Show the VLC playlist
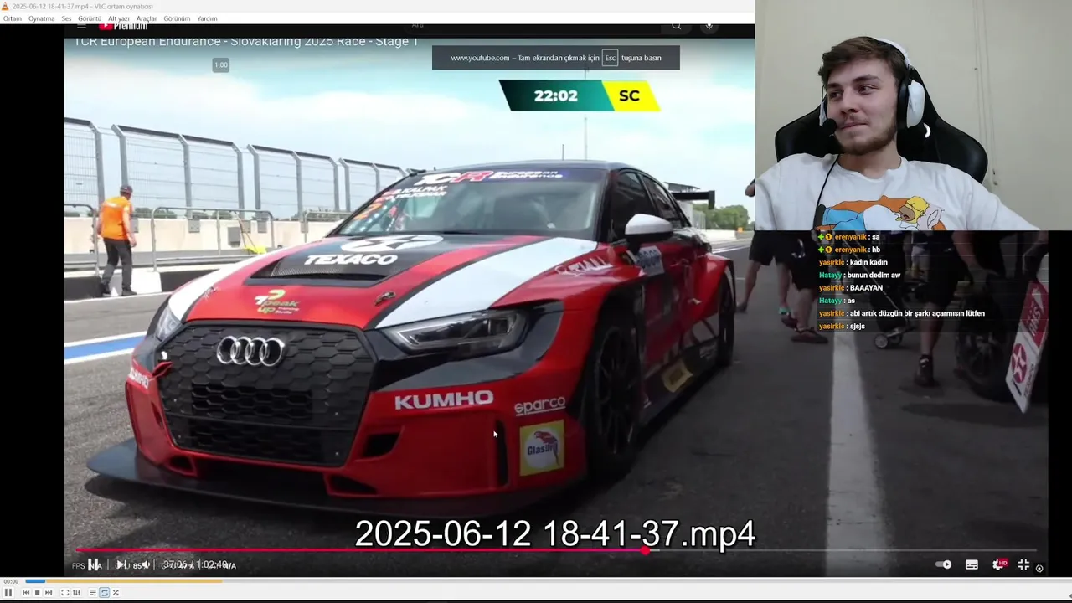 tap(93, 592)
